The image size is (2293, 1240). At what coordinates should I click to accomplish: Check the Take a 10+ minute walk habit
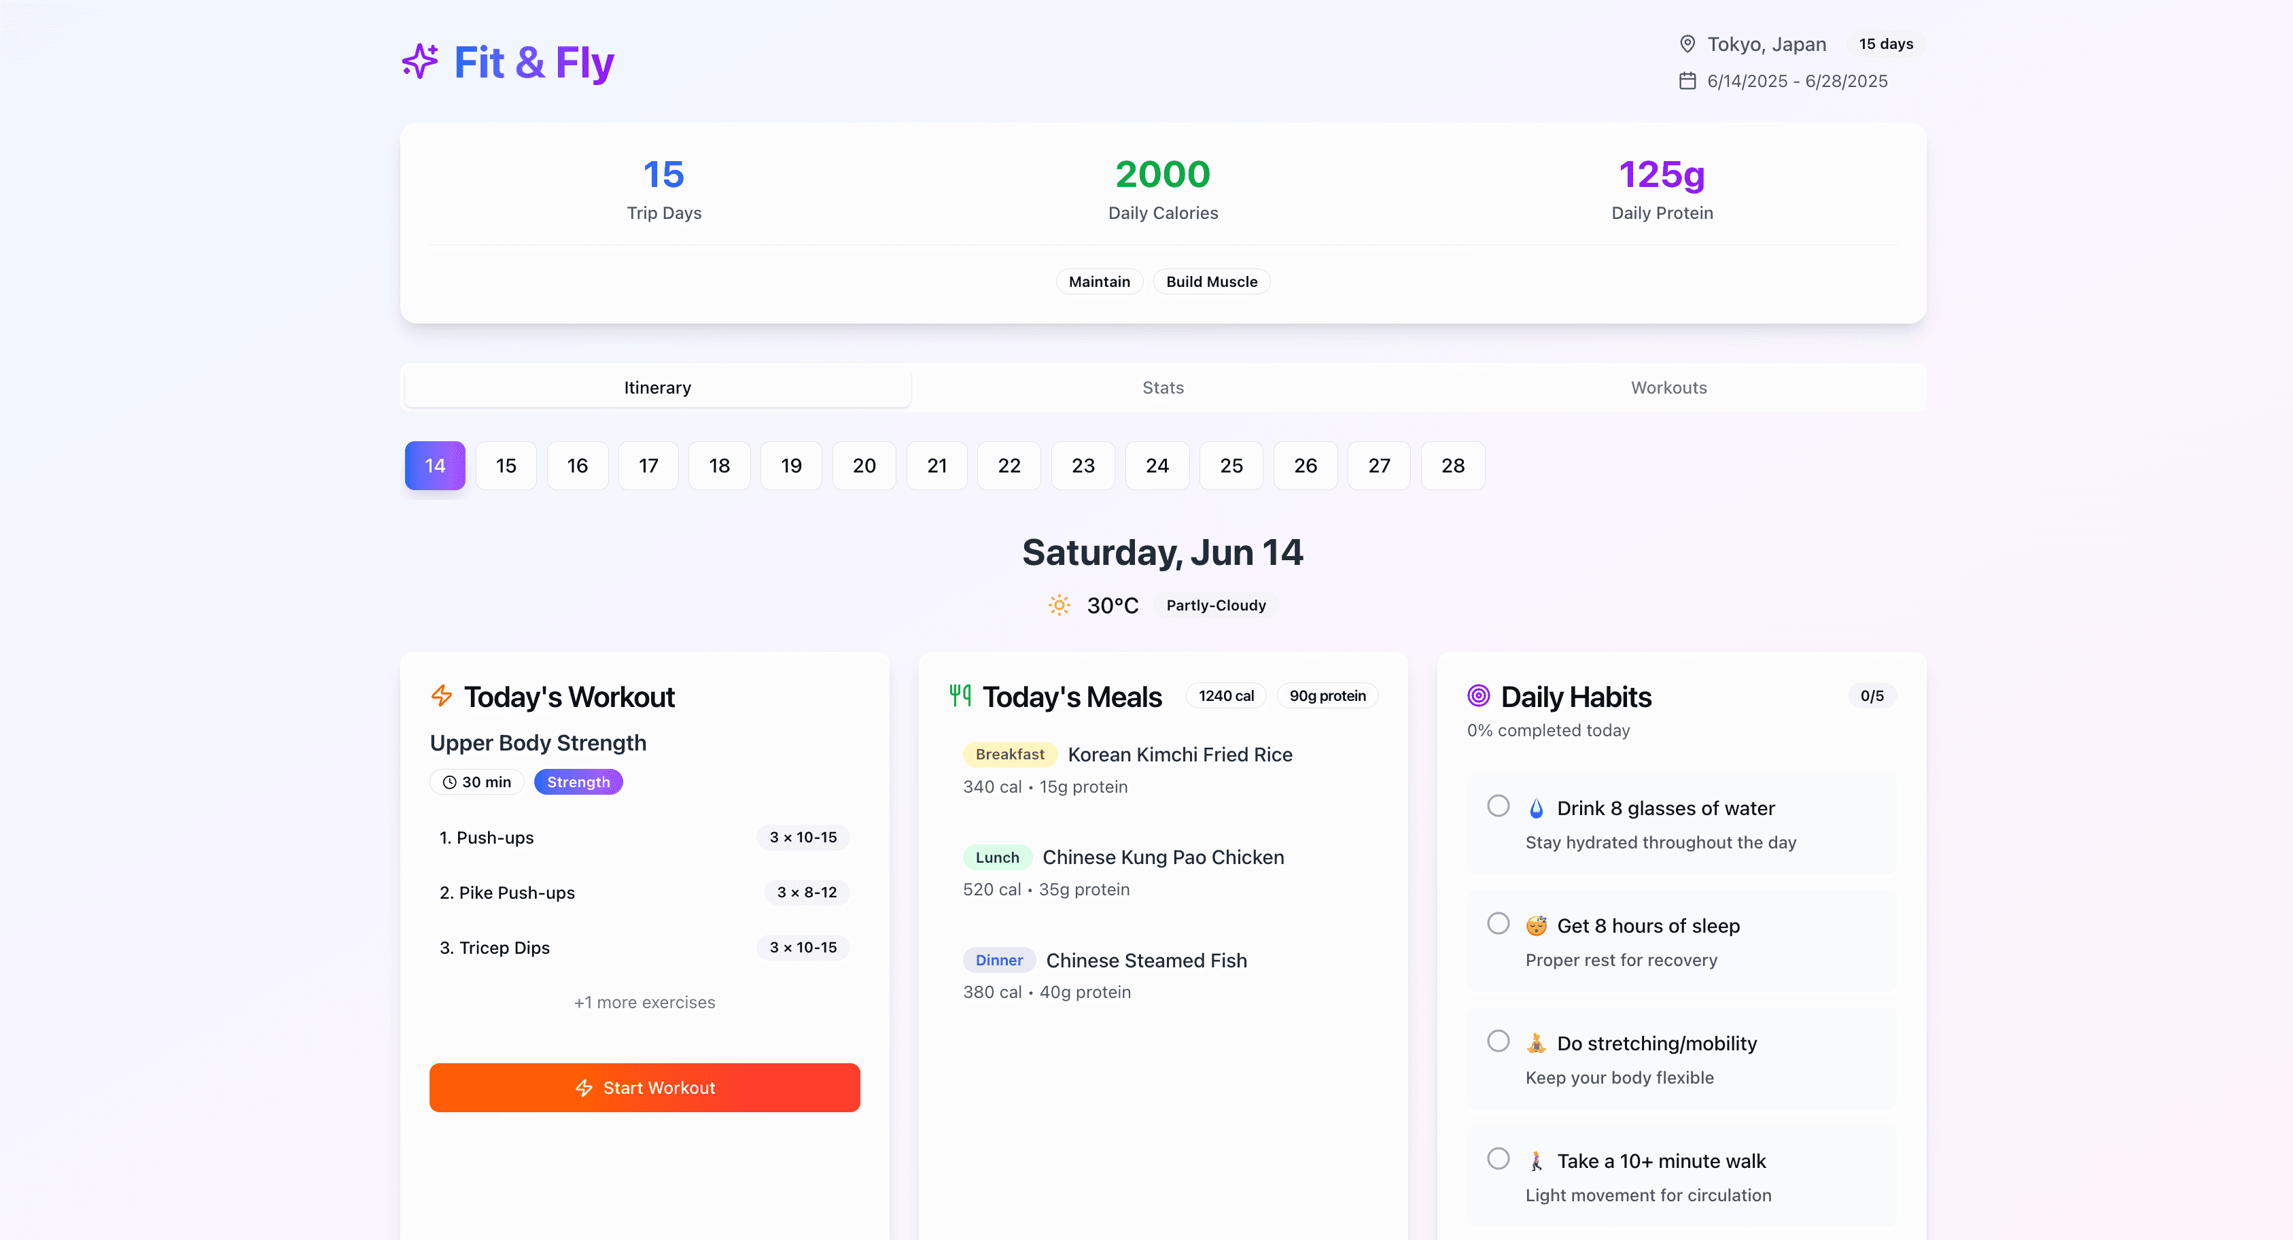1498,1158
